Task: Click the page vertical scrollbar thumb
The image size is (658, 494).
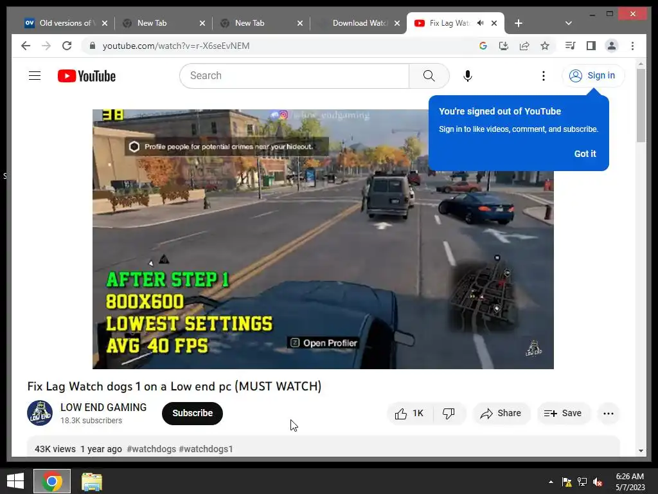Action: (x=641, y=105)
